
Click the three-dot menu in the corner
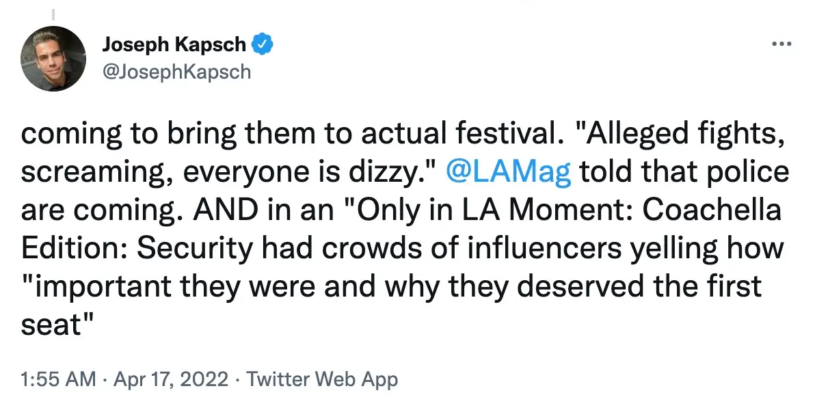[780, 42]
